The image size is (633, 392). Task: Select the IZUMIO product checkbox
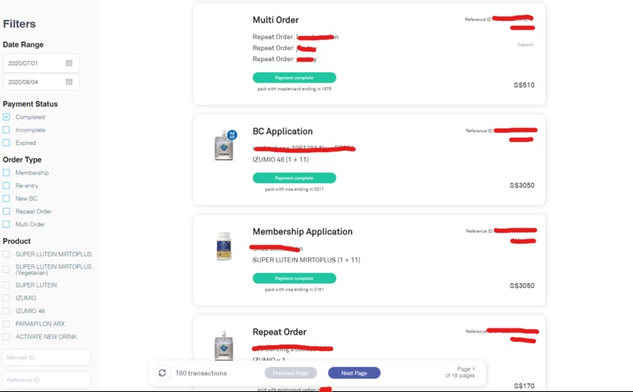[6, 298]
